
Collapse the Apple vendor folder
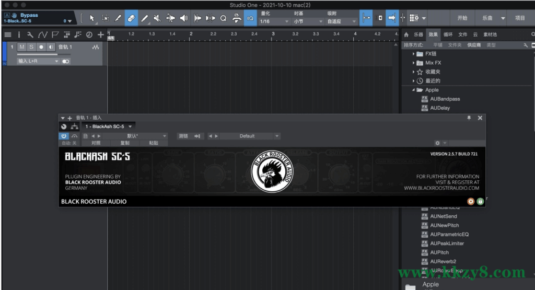click(x=413, y=90)
